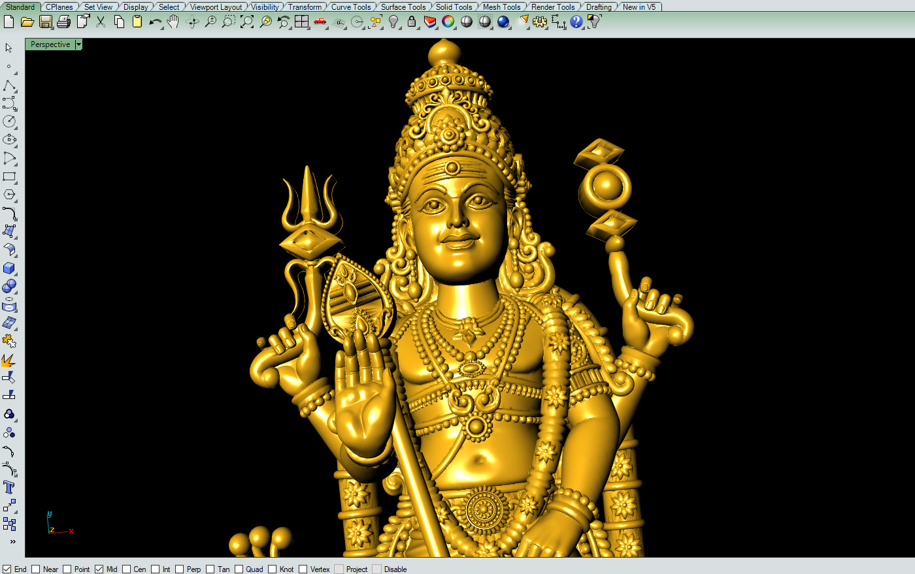Click the selection arrow pointer tool
The height and width of the screenshot is (574, 915).
8,48
